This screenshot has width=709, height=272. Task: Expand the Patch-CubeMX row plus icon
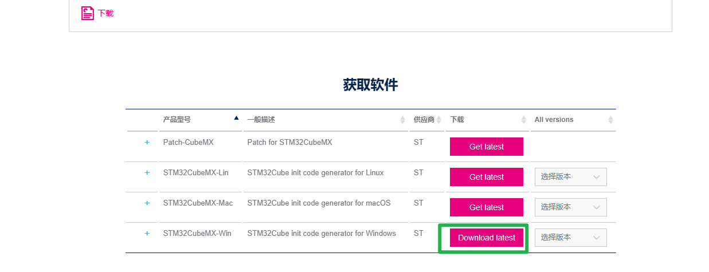pyautogui.click(x=147, y=142)
